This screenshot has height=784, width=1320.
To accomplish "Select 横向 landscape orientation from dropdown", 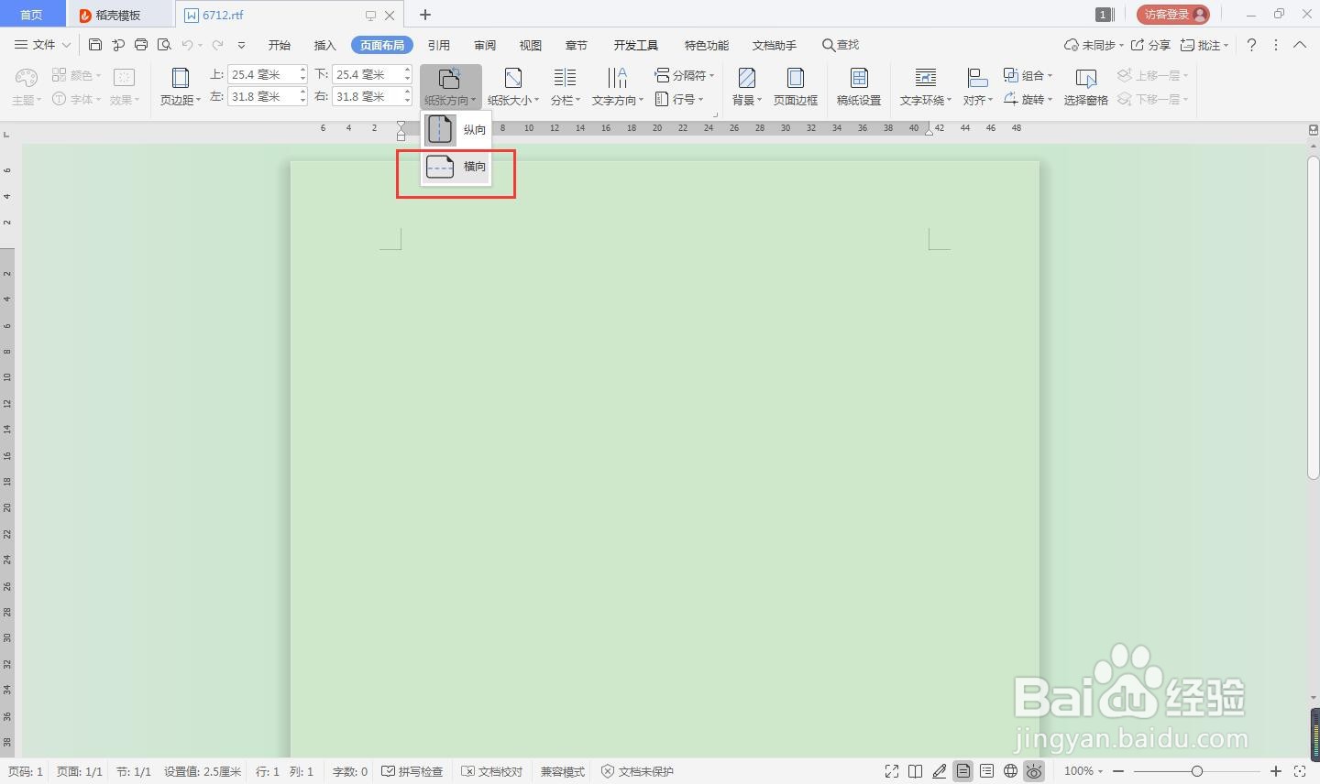I will 456,166.
